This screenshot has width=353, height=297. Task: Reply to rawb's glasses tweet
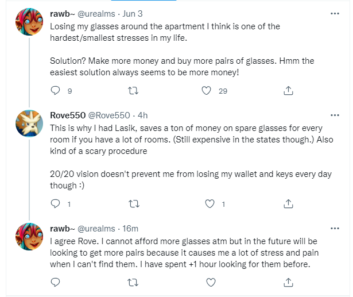[x=55, y=91]
